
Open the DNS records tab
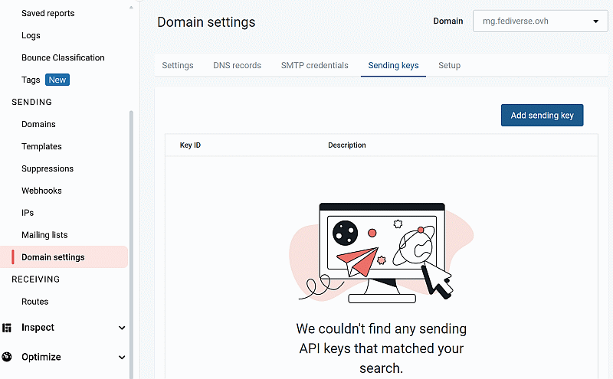[237, 66]
